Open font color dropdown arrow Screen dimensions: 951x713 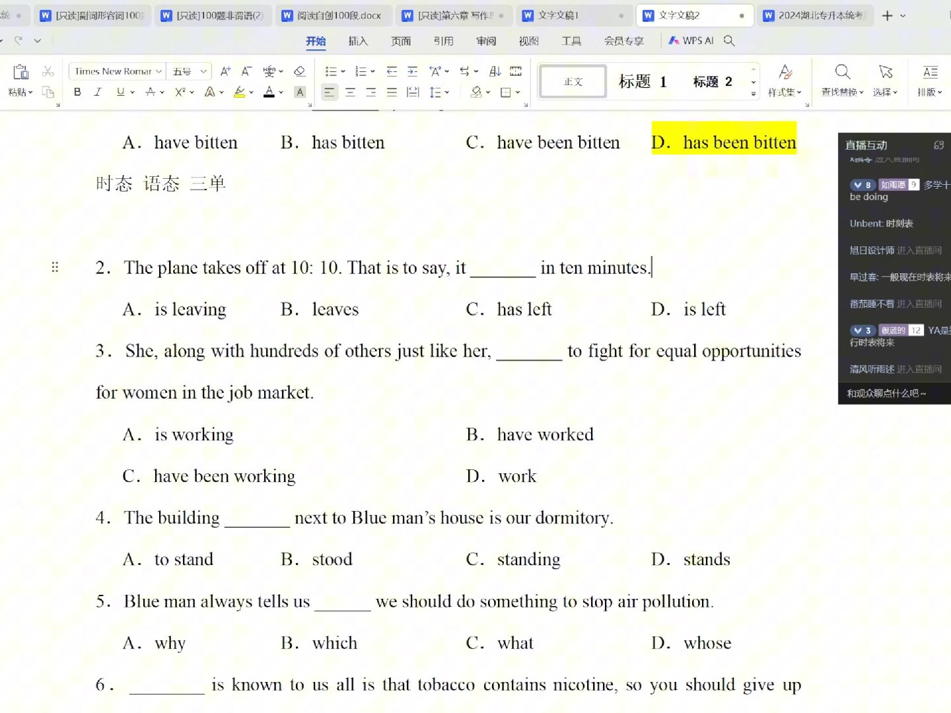click(281, 92)
